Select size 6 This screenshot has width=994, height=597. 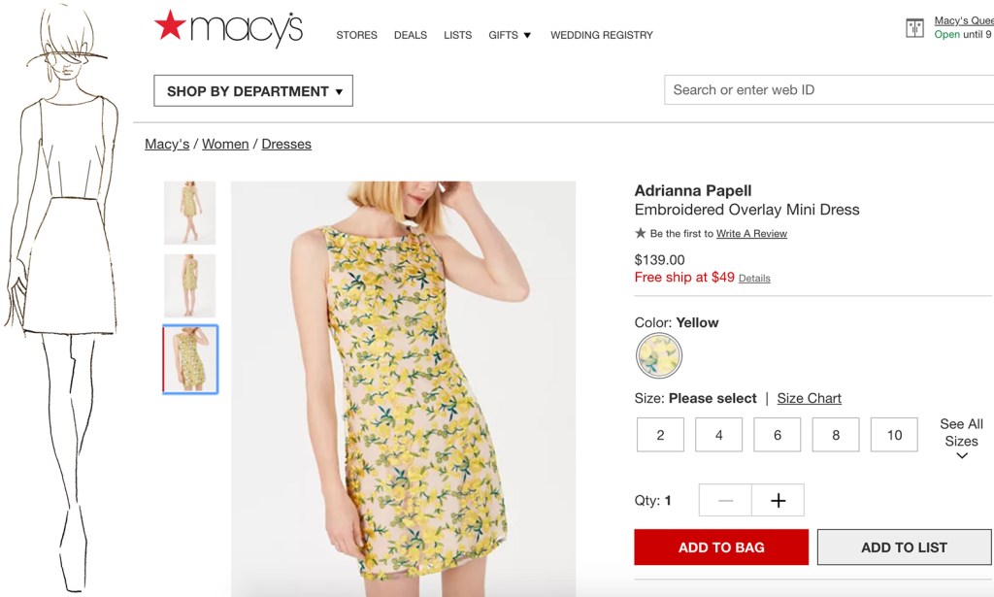click(778, 435)
